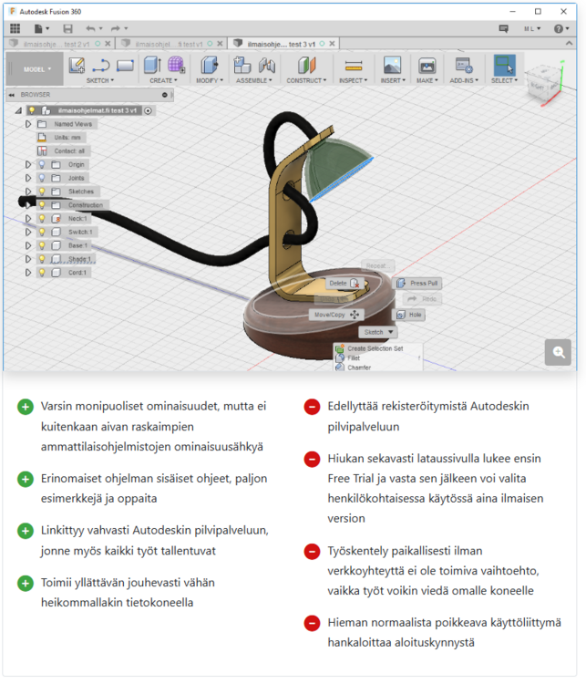
Task: Open the MODEL workspace dropdown
Action: [35, 69]
